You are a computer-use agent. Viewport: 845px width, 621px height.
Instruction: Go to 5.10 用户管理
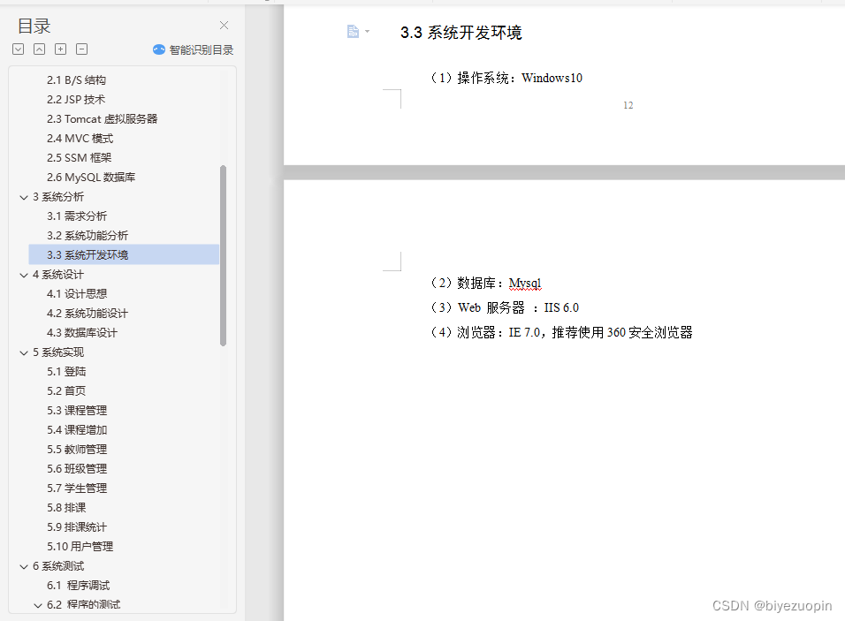tap(80, 547)
